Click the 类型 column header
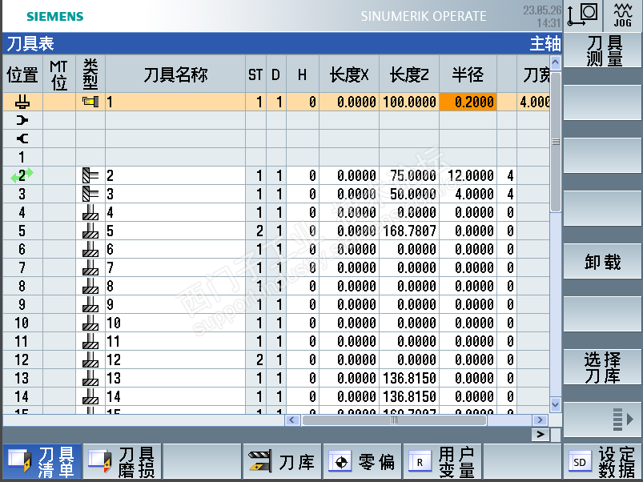Screen dimensions: 643x482 [90, 74]
